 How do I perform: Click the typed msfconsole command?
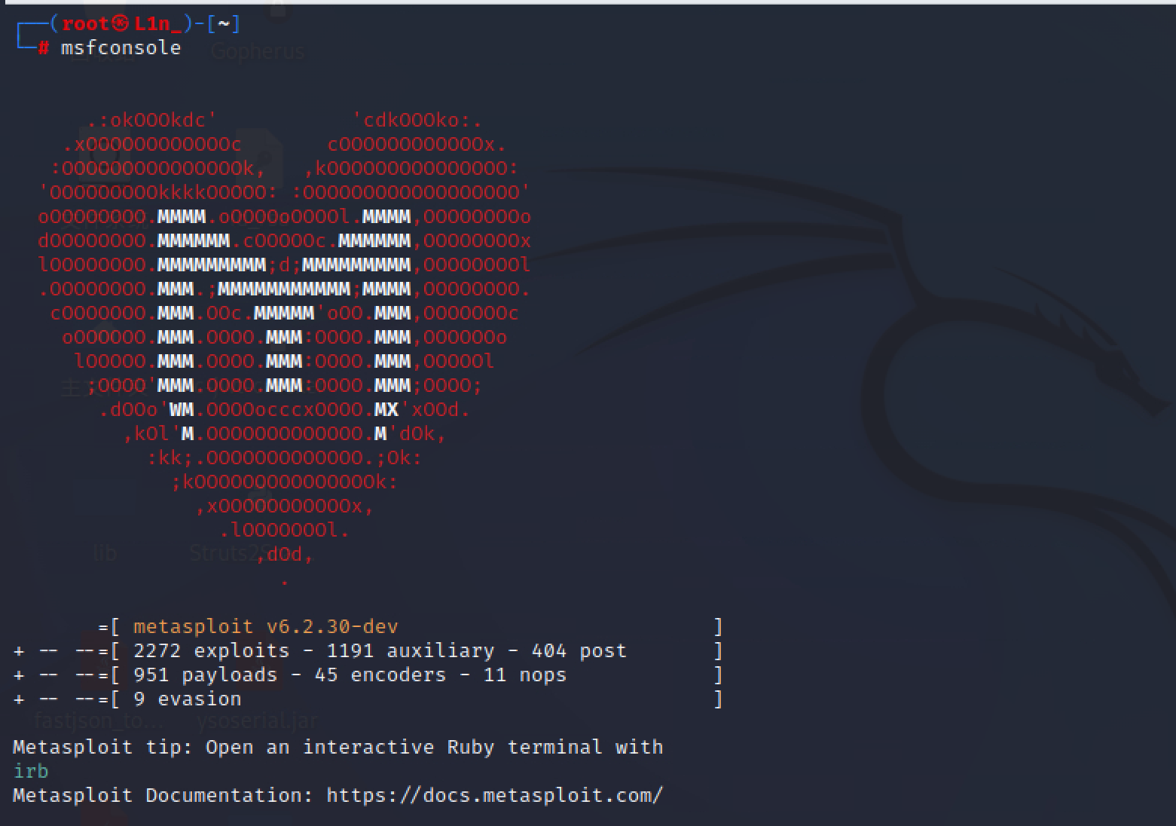click(x=121, y=48)
